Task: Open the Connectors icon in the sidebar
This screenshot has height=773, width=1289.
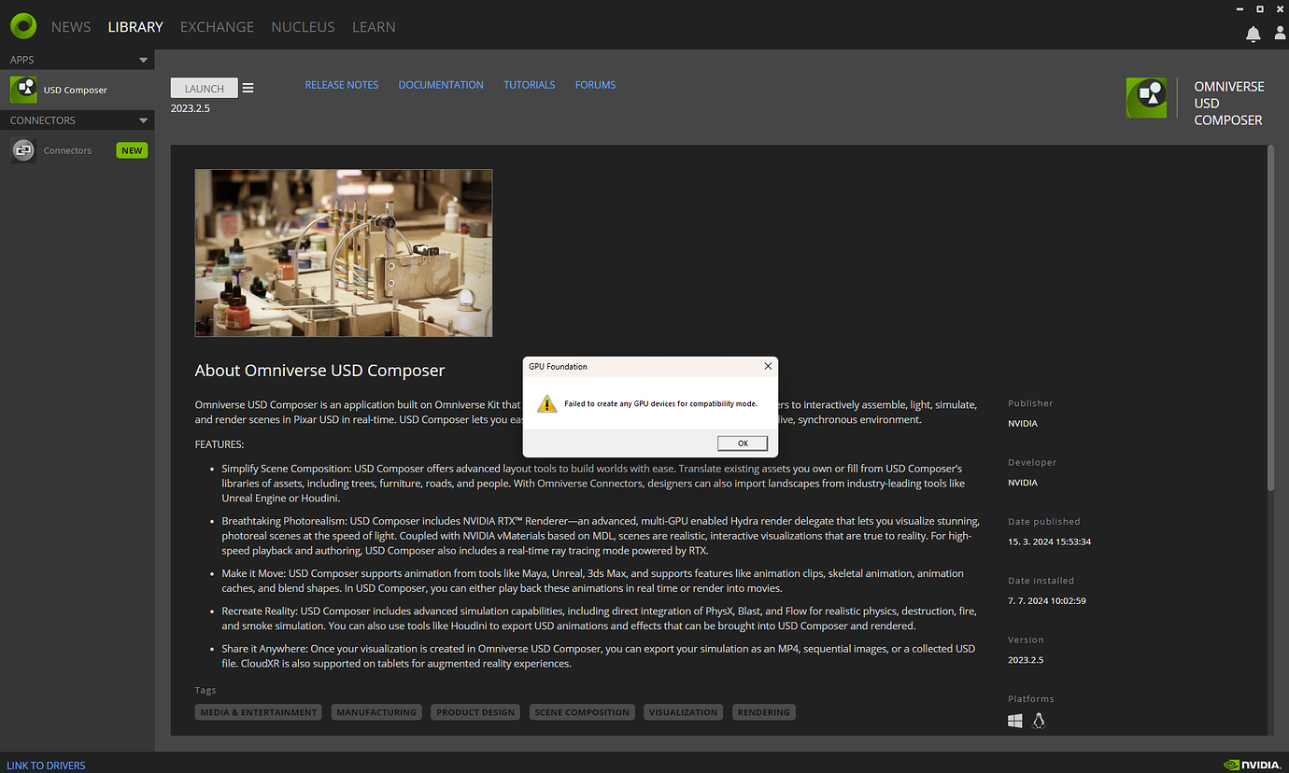Action: [x=22, y=149]
